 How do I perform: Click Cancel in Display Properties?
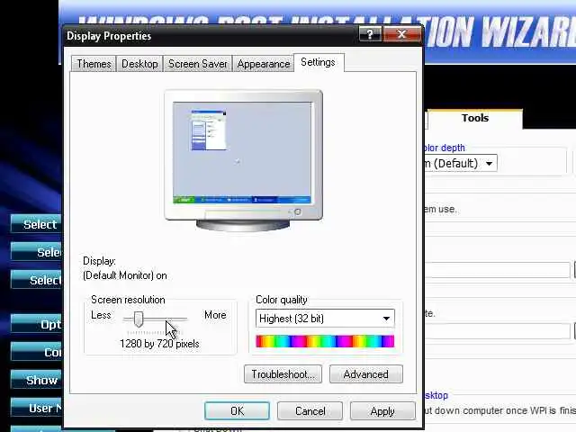(x=310, y=410)
